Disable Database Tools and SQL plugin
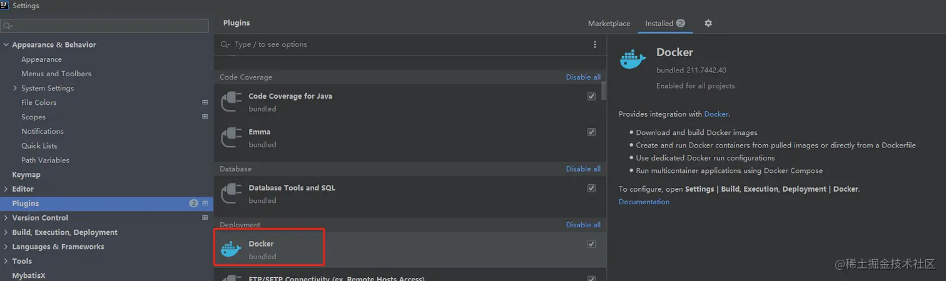Image resolution: width=946 pixels, height=281 pixels. 591,188
